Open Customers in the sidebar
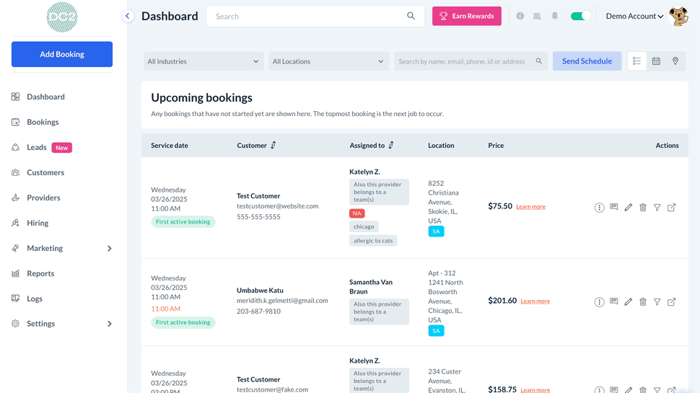 [x=45, y=172]
